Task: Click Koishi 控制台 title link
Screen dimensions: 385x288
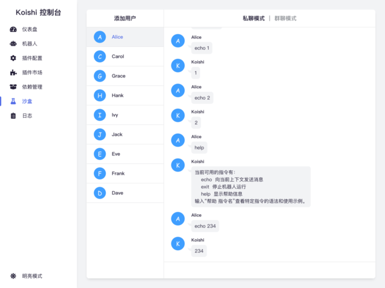Action: [38, 12]
